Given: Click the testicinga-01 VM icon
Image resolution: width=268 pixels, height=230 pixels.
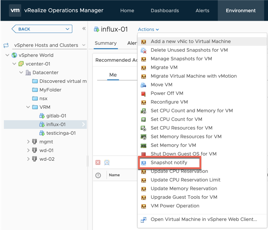Looking at the screenshot, I should point(42,133).
